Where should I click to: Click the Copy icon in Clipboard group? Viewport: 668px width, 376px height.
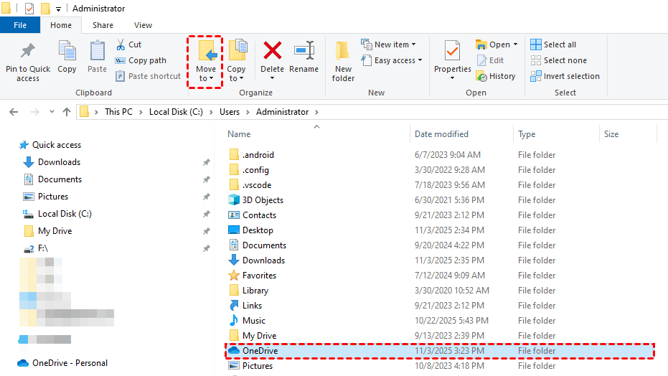[x=67, y=52]
